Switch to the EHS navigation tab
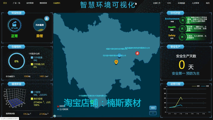 click(169, 3)
